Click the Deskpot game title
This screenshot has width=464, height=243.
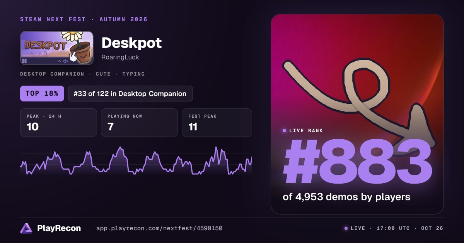coord(131,43)
